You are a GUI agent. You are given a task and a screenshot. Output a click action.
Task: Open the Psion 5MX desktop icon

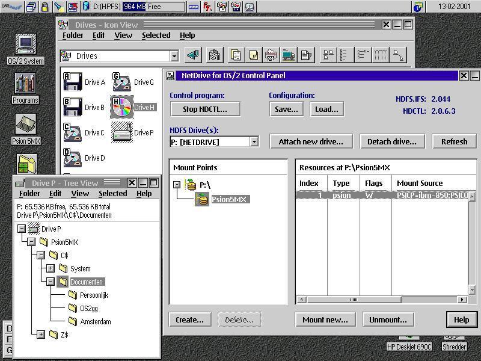point(25,125)
